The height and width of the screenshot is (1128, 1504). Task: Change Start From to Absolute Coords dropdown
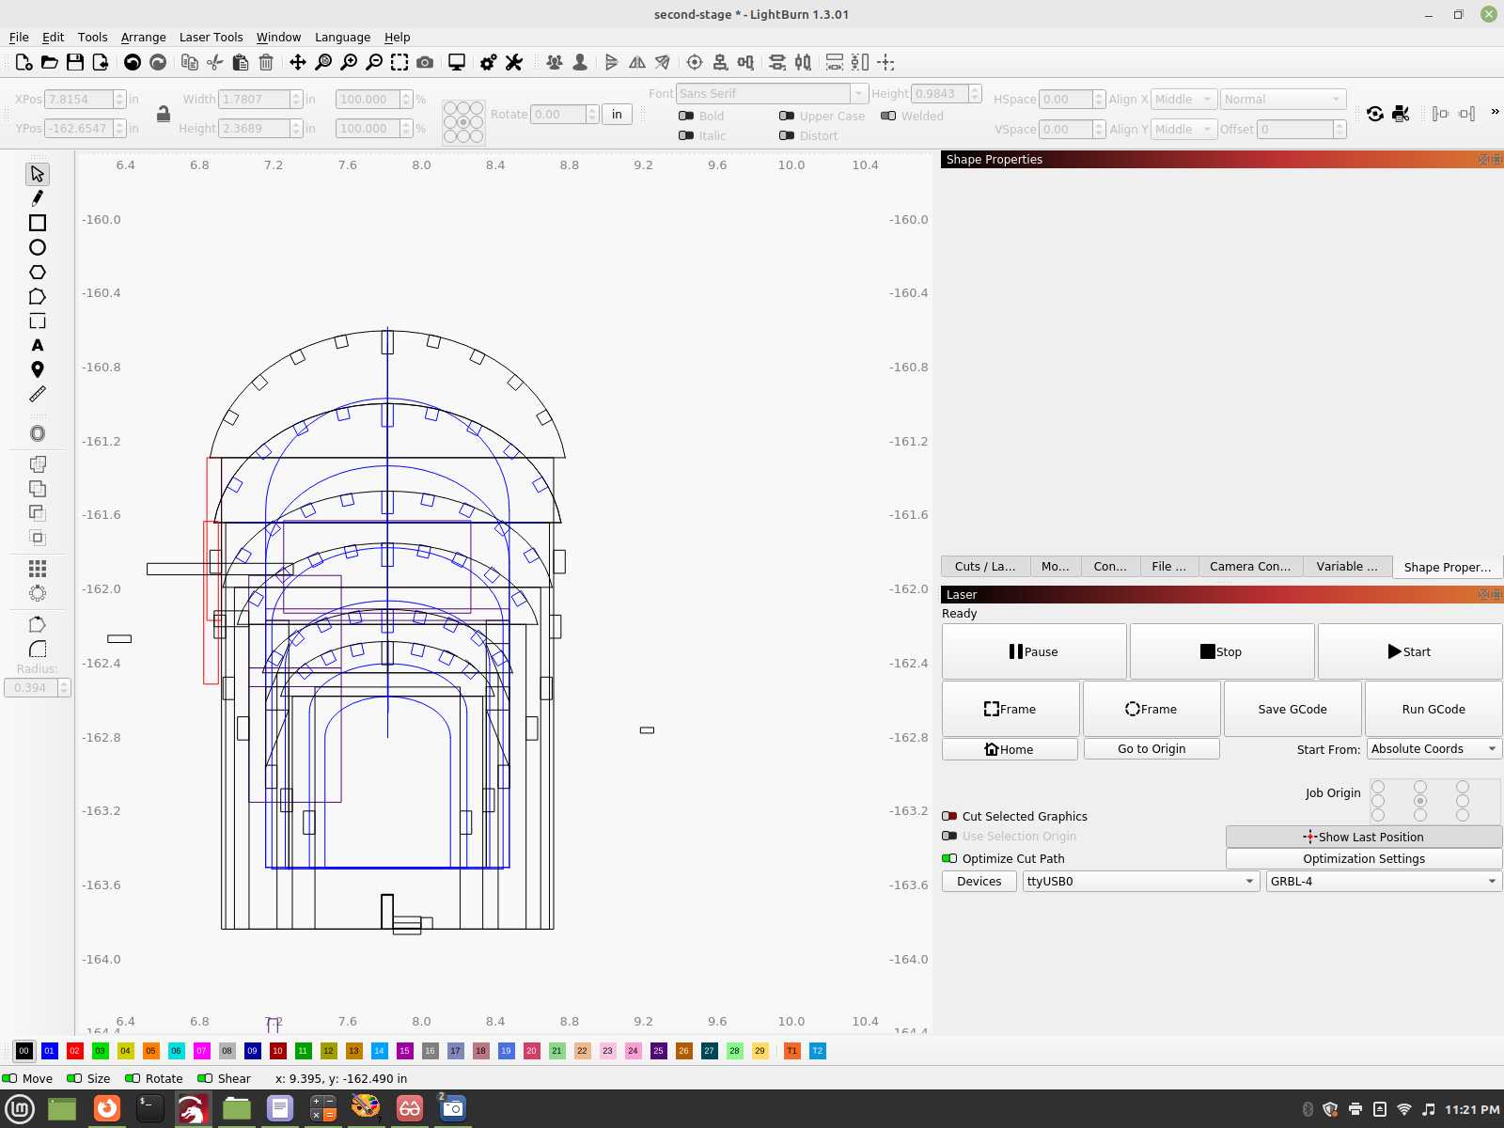click(x=1432, y=748)
